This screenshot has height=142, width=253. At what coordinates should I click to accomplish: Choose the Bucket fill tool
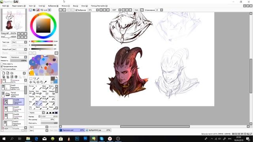(32, 92)
